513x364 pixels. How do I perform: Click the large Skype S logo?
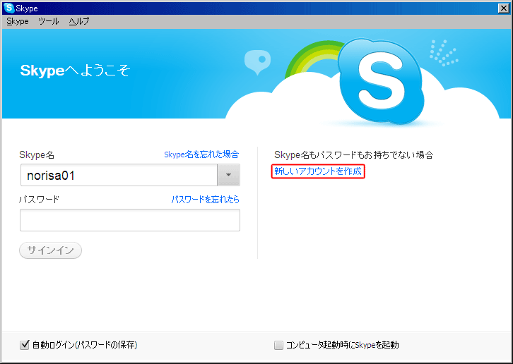[x=381, y=82]
